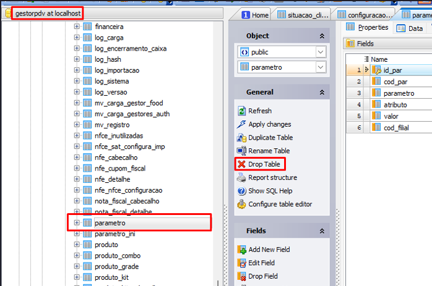This screenshot has width=432, height=286.
Task: Click the nfe_detalhe table icon
Action: [x=87, y=179]
